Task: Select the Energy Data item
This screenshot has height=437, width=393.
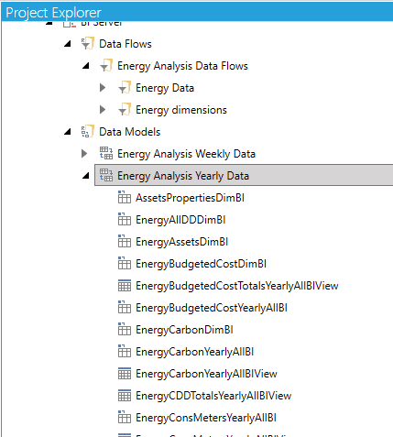Action: coord(165,88)
